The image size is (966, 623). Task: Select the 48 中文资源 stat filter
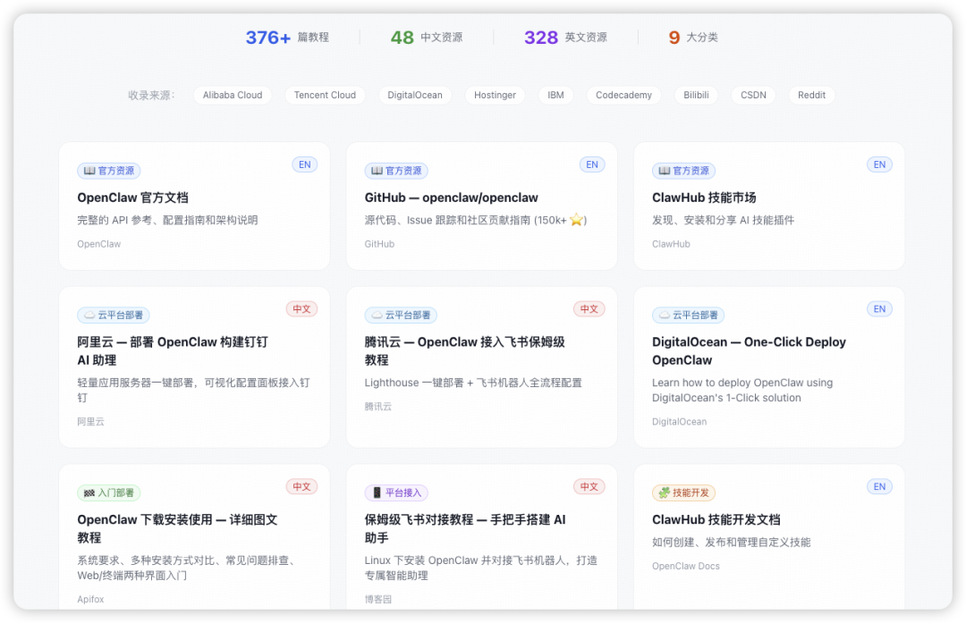pyautogui.click(x=426, y=37)
